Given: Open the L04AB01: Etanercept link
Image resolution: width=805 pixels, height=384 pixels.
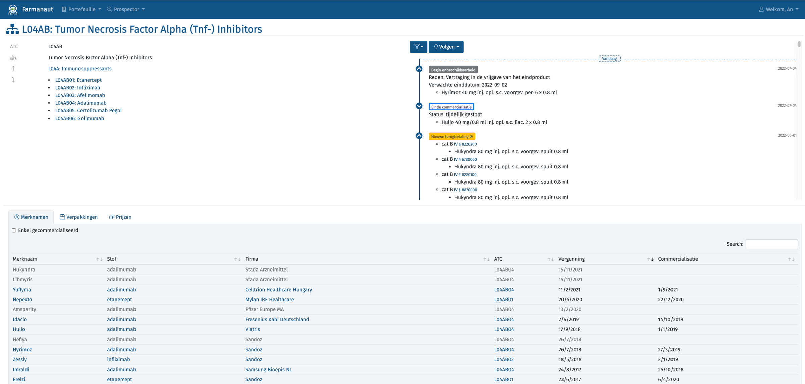Looking at the screenshot, I should tap(78, 80).
